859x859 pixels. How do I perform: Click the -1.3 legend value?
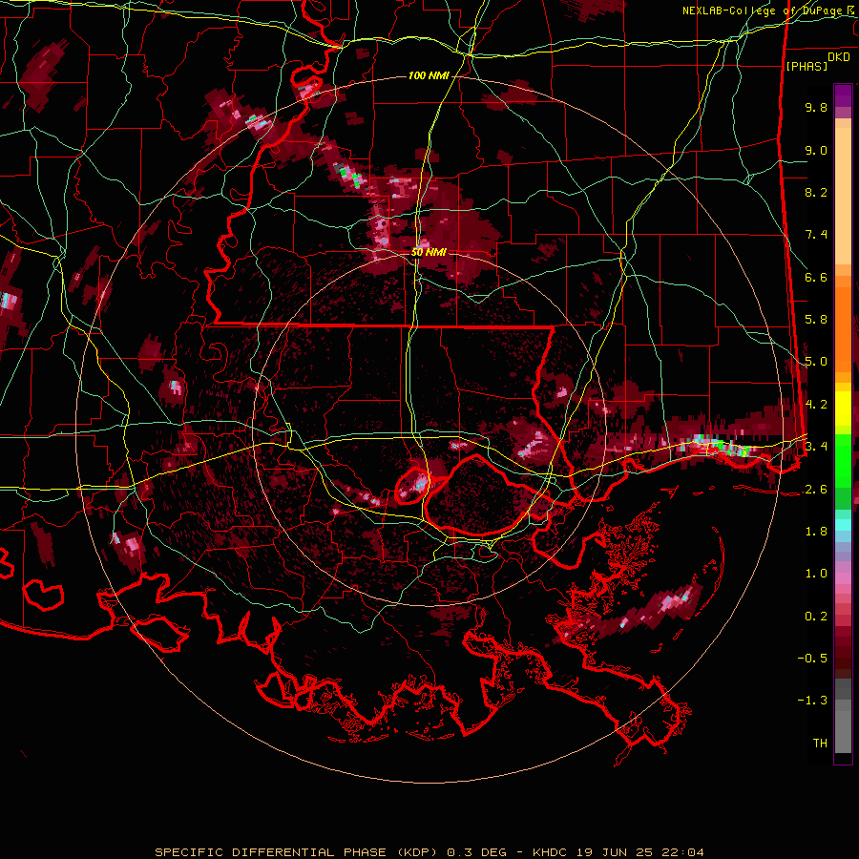point(812,701)
